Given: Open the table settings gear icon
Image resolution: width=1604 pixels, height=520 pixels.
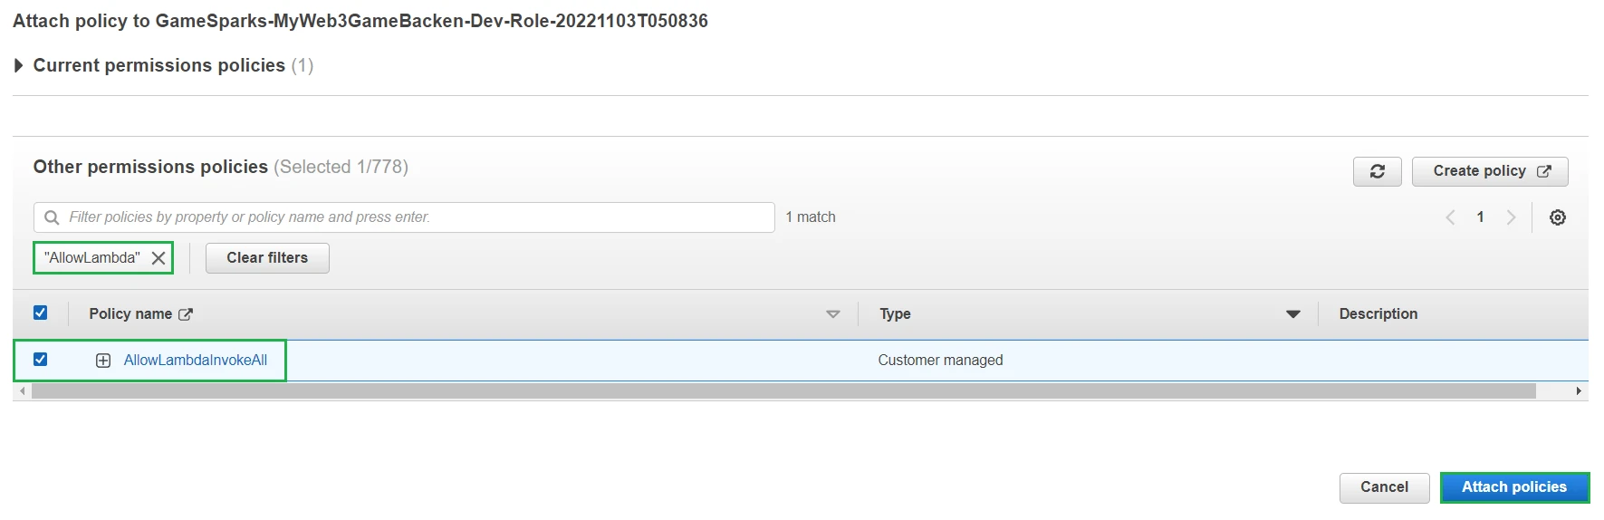Looking at the screenshot, I should tap(1557, 217).
